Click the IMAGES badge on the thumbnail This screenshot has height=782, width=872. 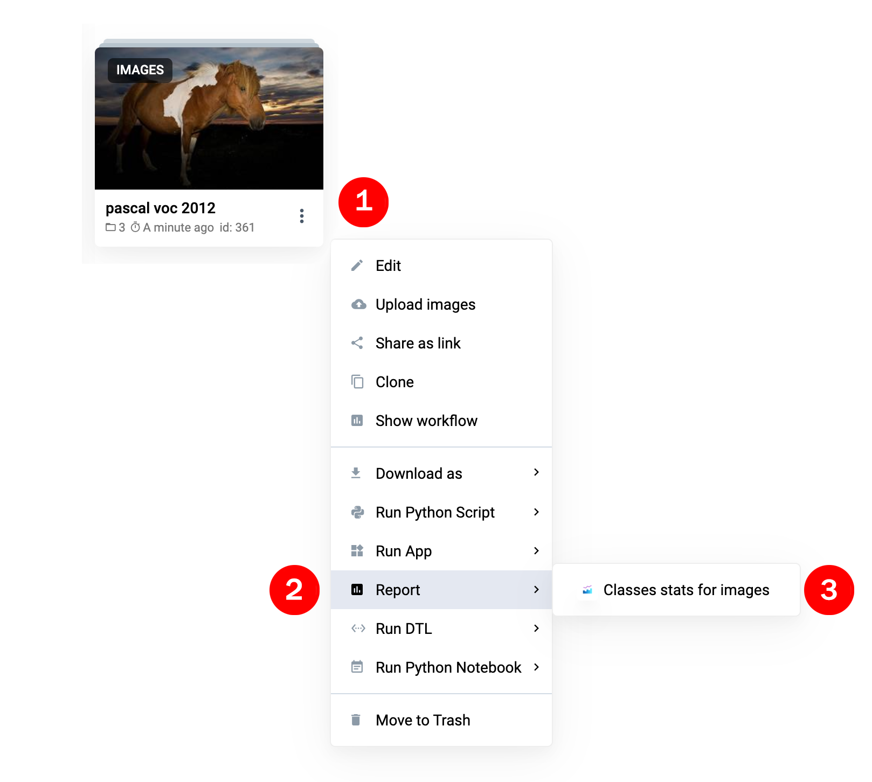[x=140, y=70]
